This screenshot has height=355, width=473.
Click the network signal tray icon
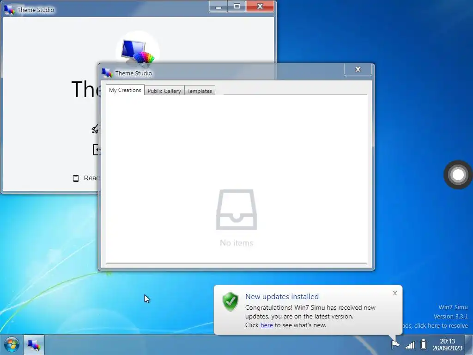point(410,344)
